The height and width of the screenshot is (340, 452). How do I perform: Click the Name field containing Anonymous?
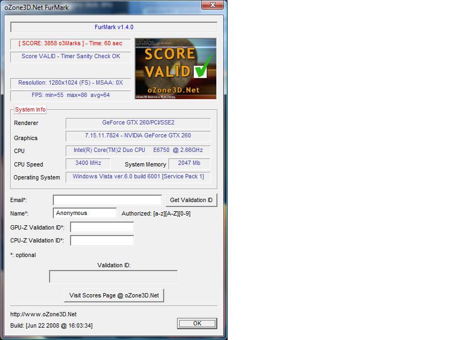[x=85, y=213]
